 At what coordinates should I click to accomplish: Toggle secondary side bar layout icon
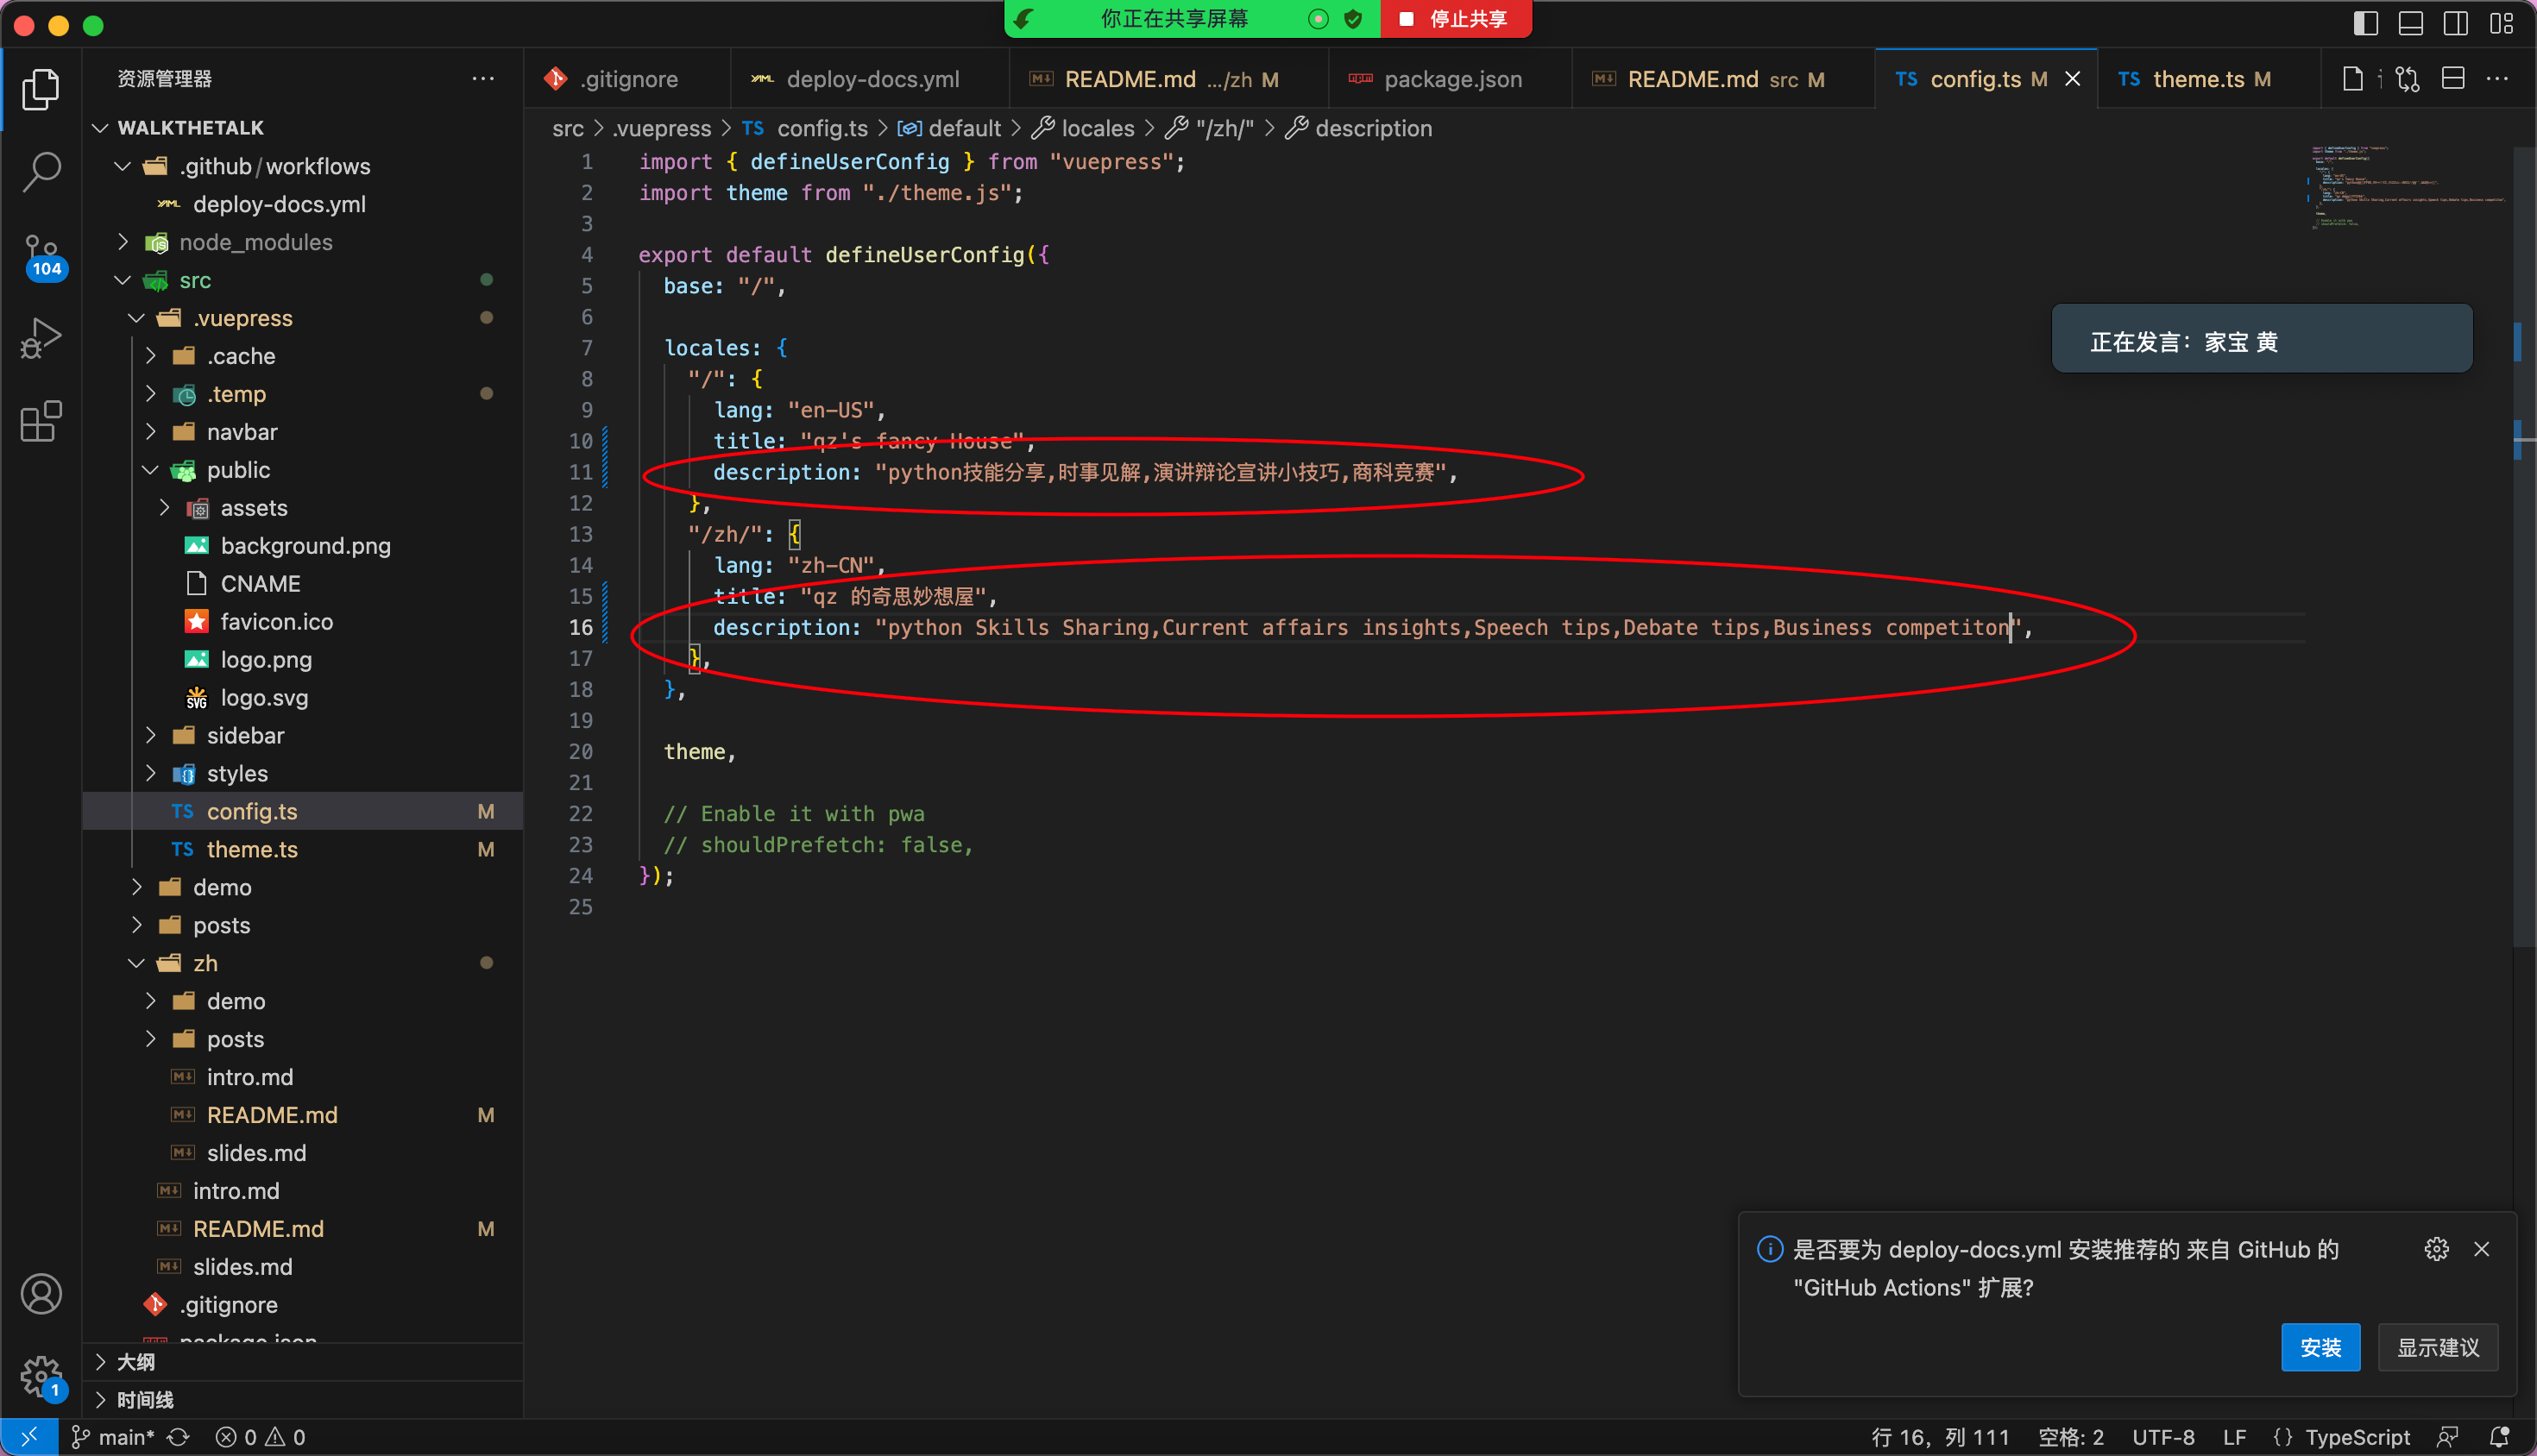pos(2455,23)
